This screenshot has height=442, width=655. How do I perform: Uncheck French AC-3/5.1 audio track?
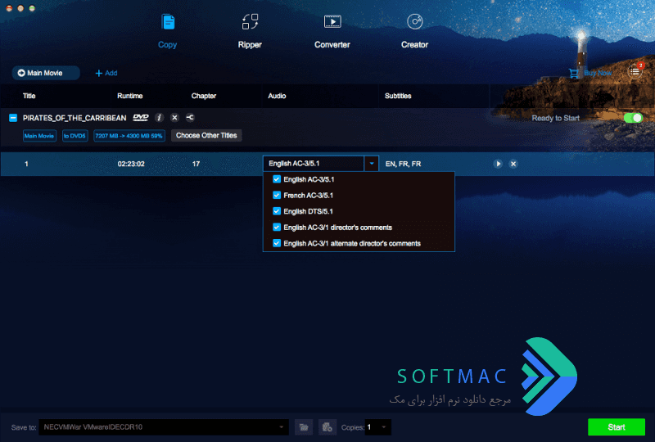[277, 195]
